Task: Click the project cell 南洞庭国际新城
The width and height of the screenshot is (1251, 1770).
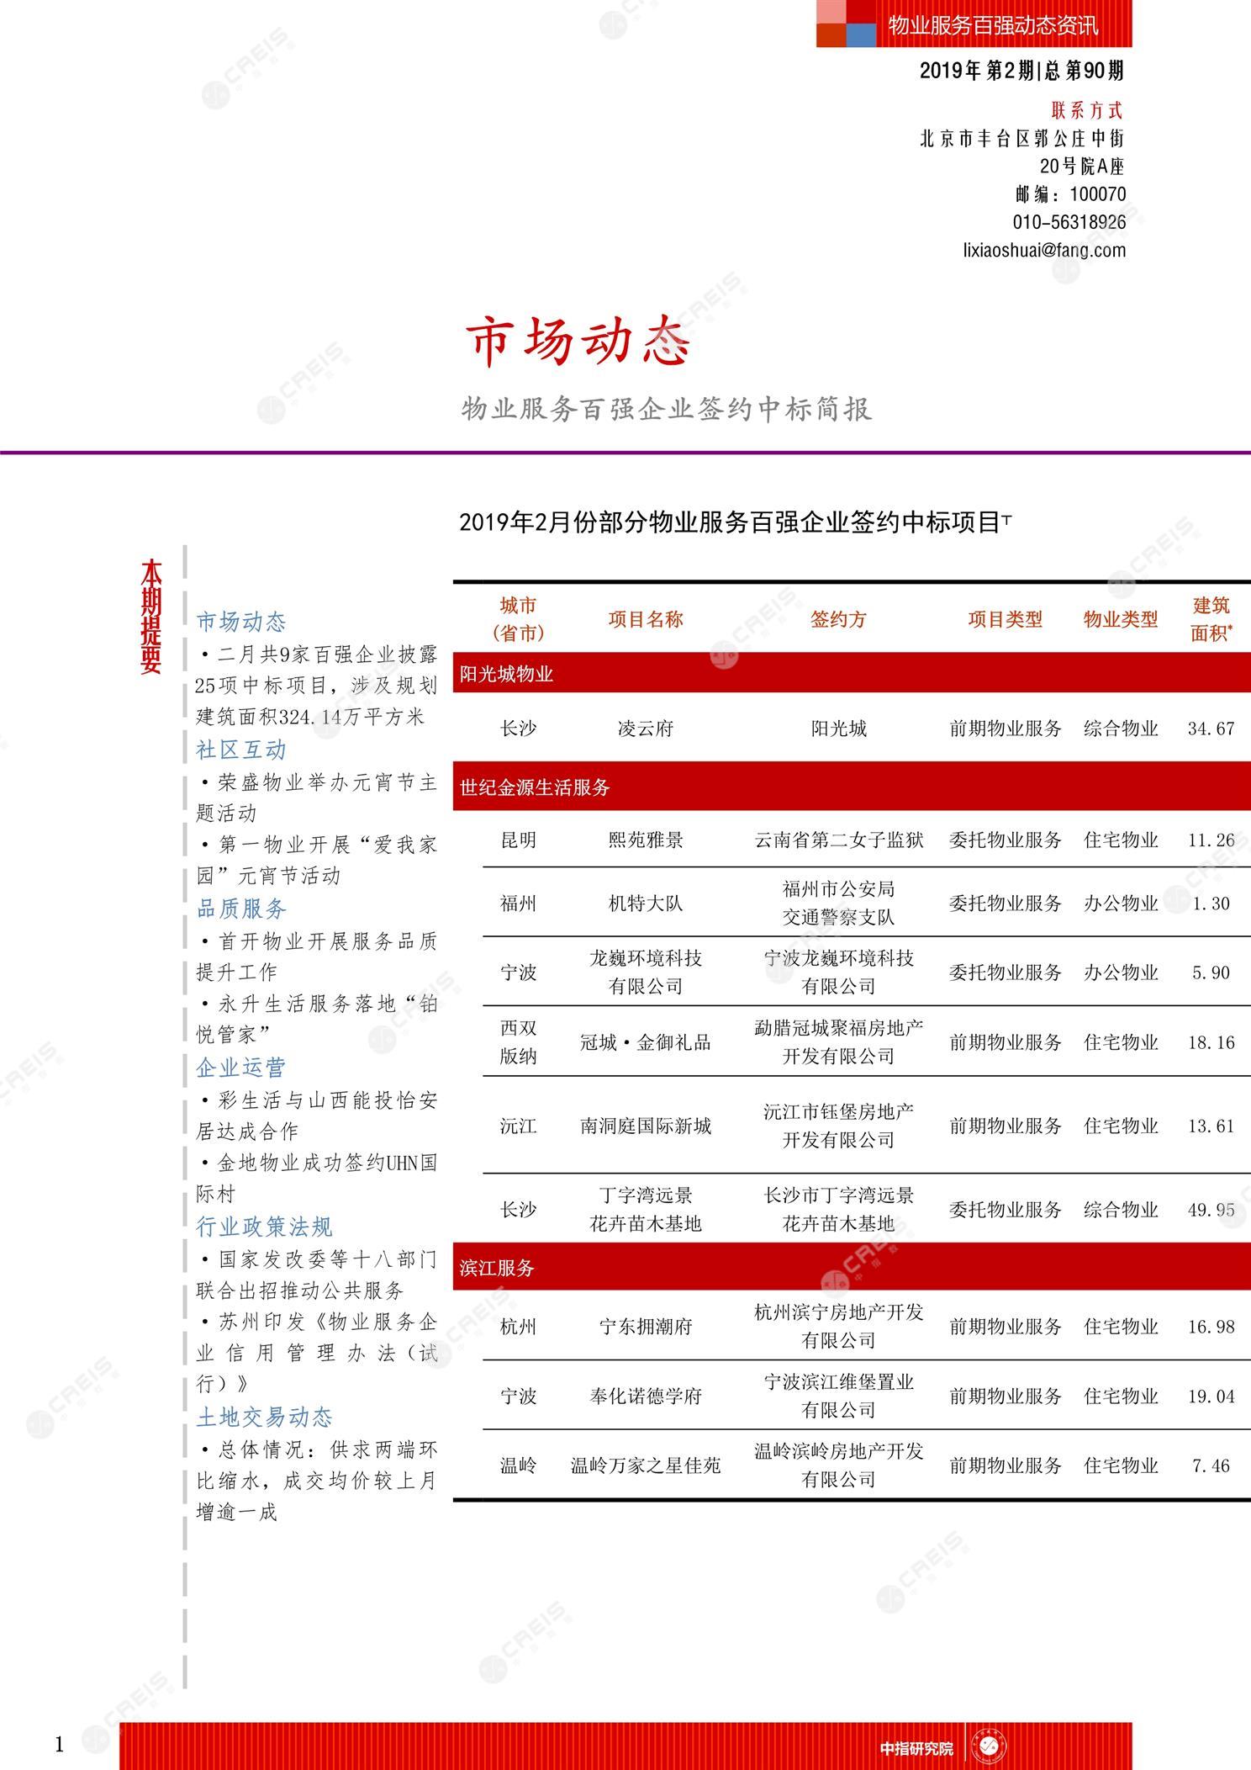Action: point(646,1126)
